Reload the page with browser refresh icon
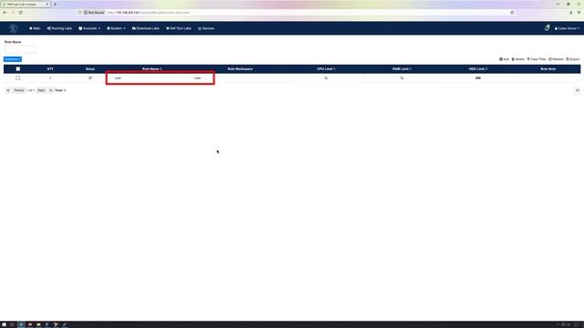 (x=20, y=12)
